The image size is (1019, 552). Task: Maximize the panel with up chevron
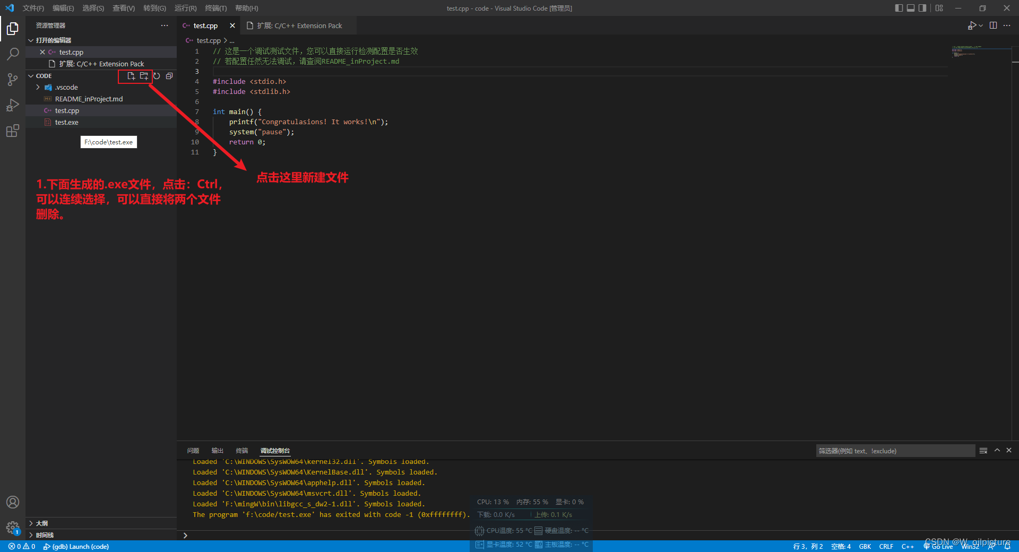997,450
